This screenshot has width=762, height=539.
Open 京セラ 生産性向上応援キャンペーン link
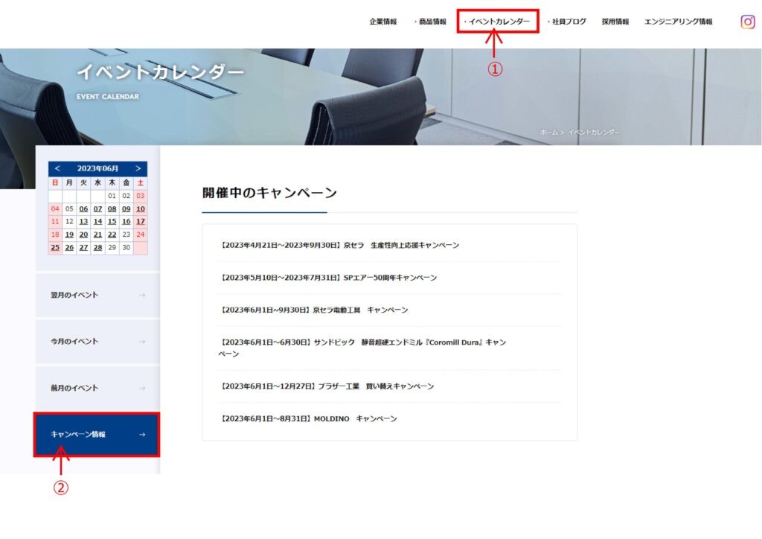340,245
